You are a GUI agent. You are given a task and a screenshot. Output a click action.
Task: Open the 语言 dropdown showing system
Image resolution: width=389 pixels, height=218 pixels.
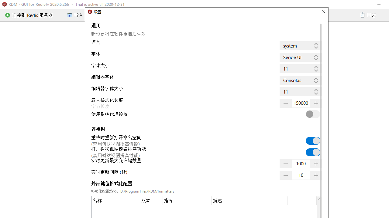tap(300, 46)
